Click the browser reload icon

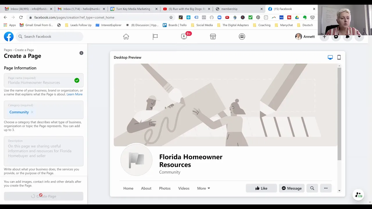click(x=21, y=17)
